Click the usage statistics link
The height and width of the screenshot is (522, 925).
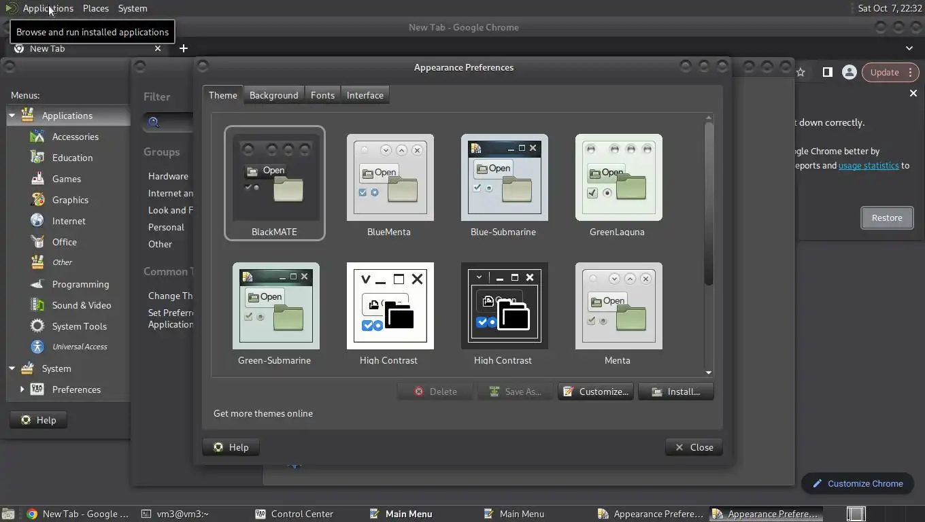[869, 165]
